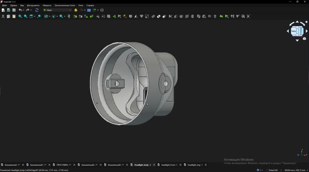Open the Окна menu
The image size is (309, 172).
pos(81,5)
